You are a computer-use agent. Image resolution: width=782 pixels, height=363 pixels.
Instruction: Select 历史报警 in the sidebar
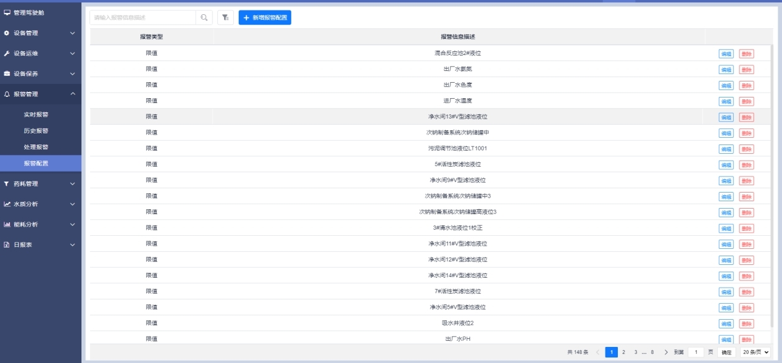(x=36, y=131)
